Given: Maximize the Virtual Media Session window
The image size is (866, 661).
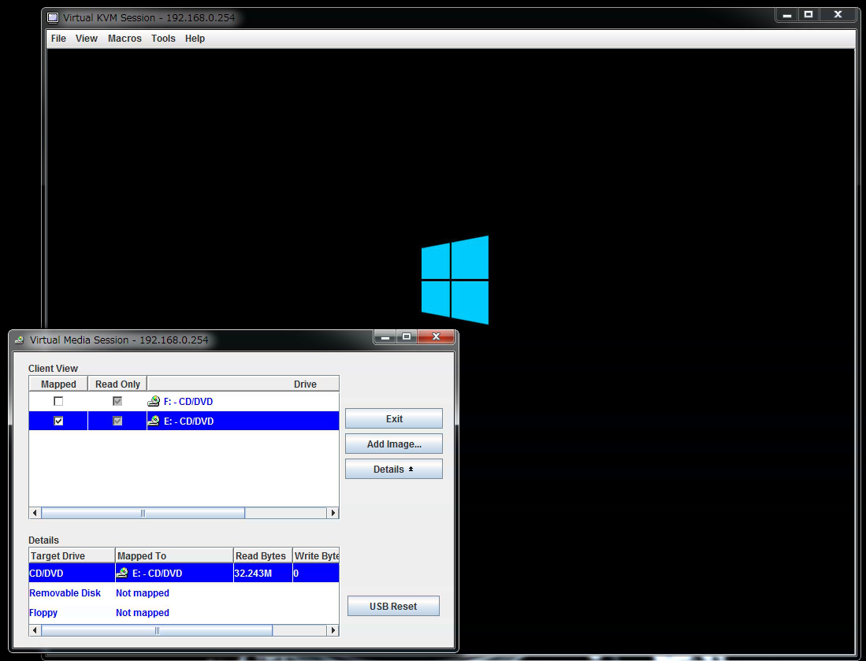Looking at the screenshot, I should point(407,337).
